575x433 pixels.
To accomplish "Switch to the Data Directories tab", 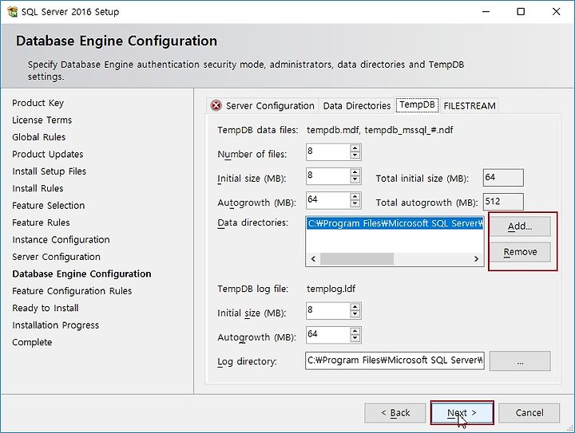I will [356, 106].
